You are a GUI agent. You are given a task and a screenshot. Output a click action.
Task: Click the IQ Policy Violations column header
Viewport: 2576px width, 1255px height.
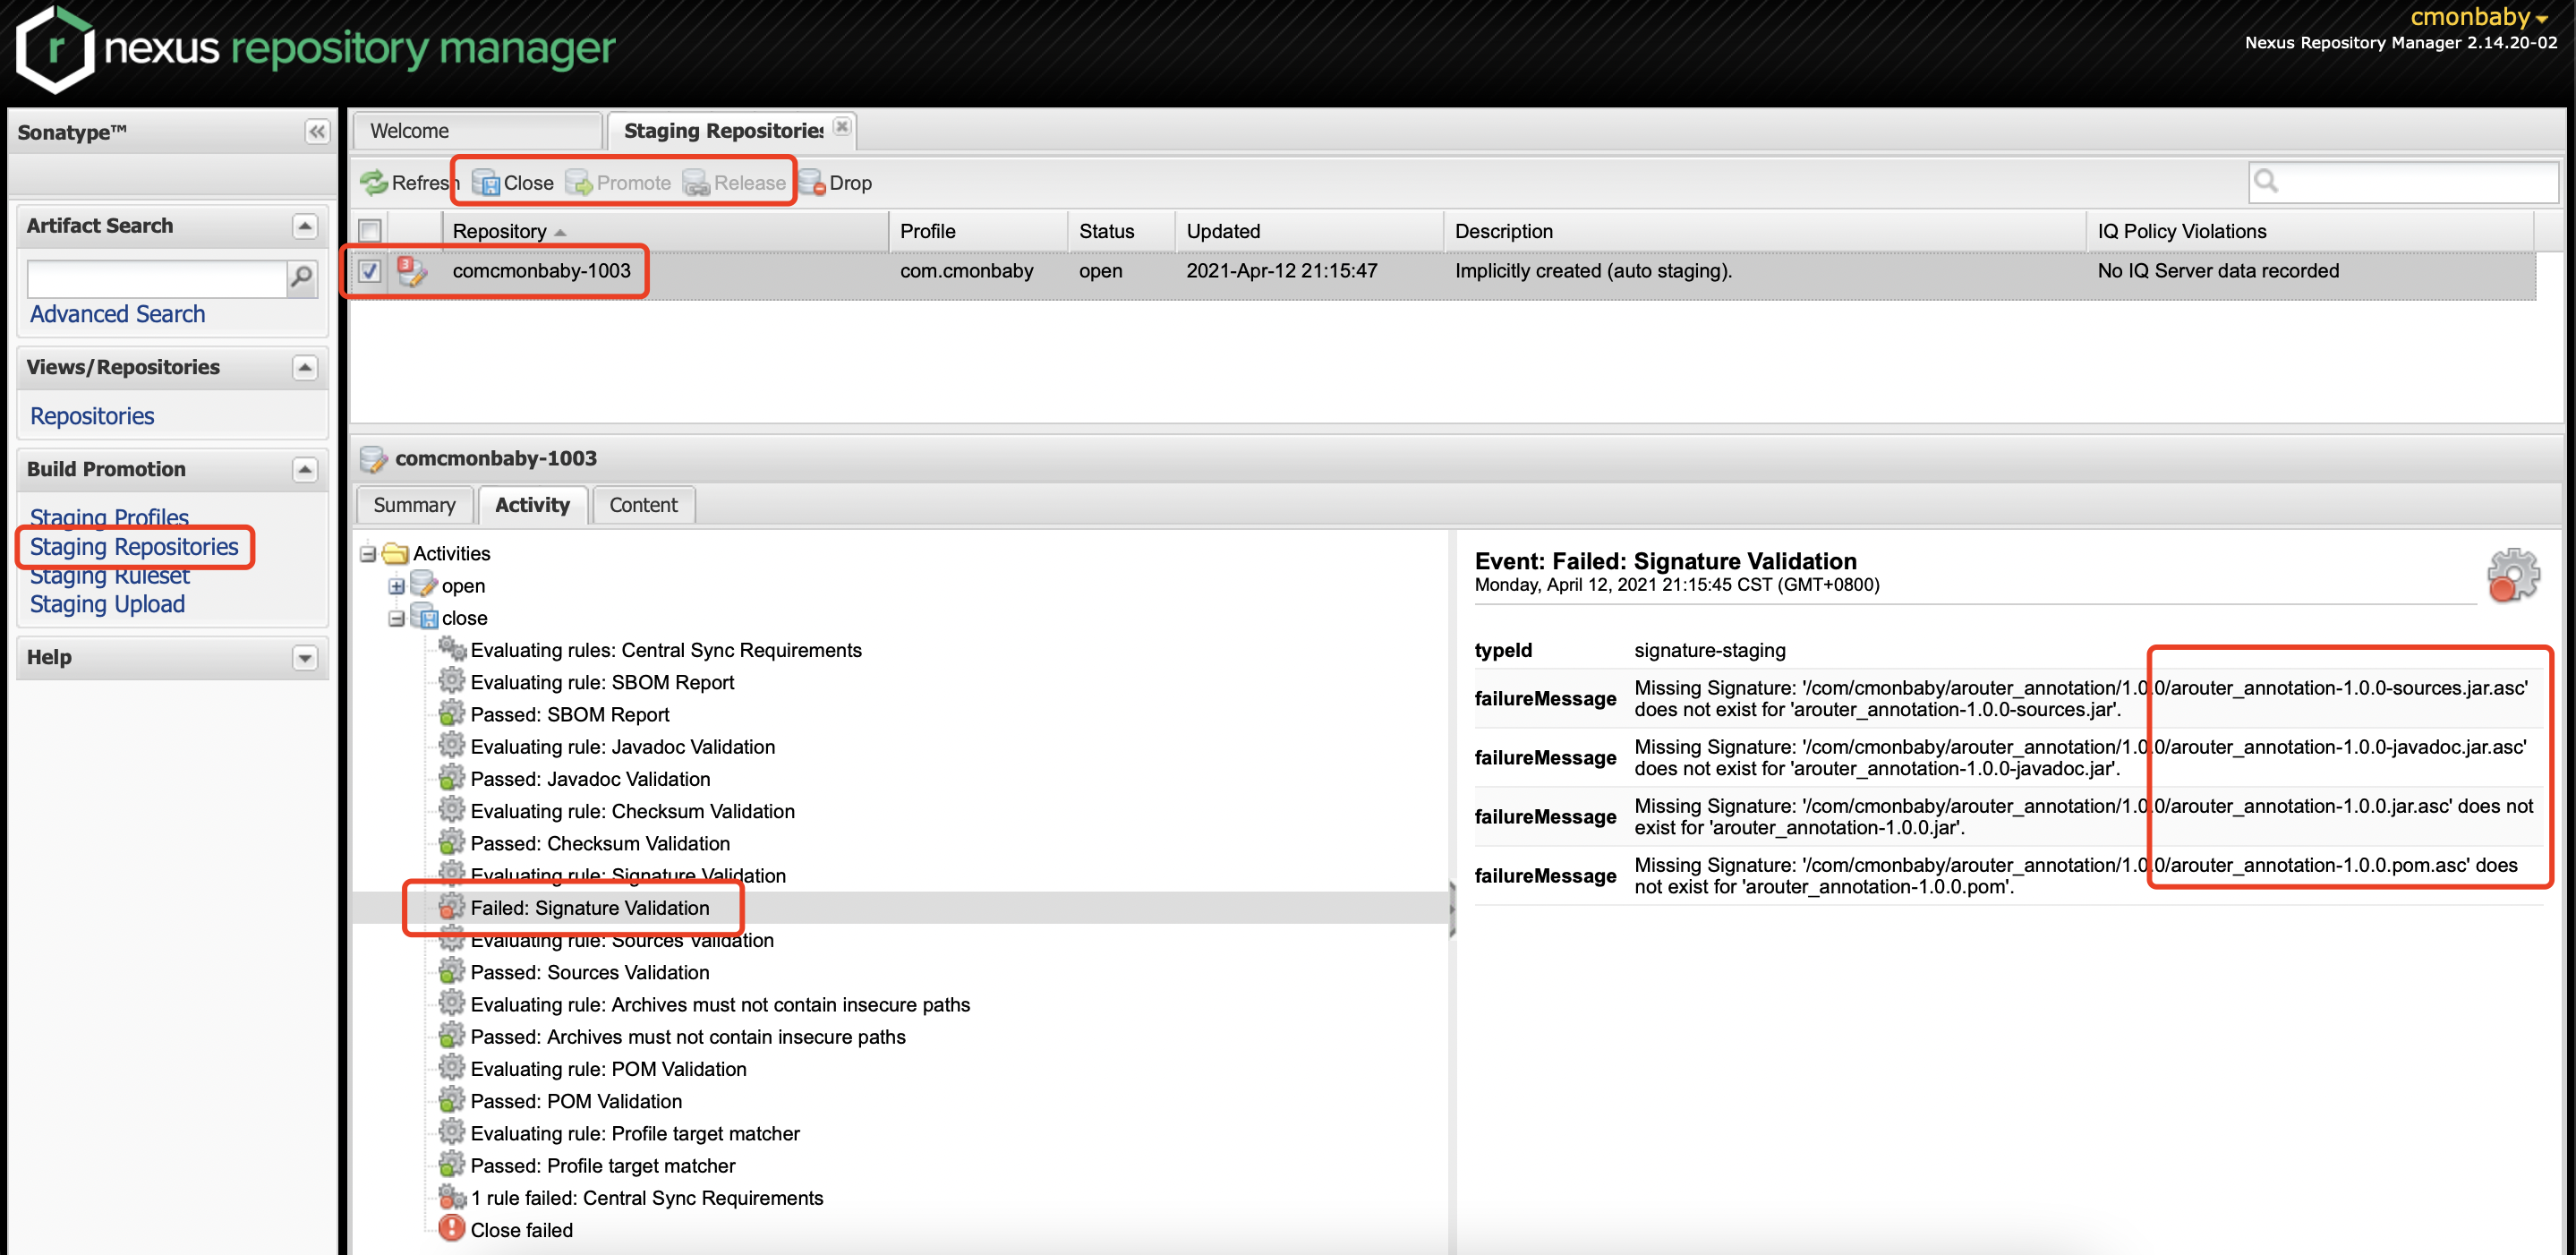click(2310, 231)
